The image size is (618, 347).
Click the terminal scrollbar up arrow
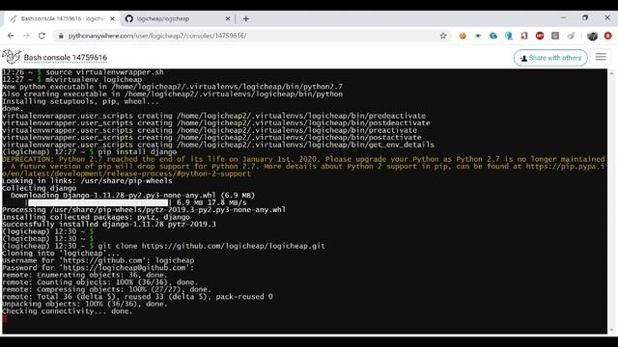[611, 73]
